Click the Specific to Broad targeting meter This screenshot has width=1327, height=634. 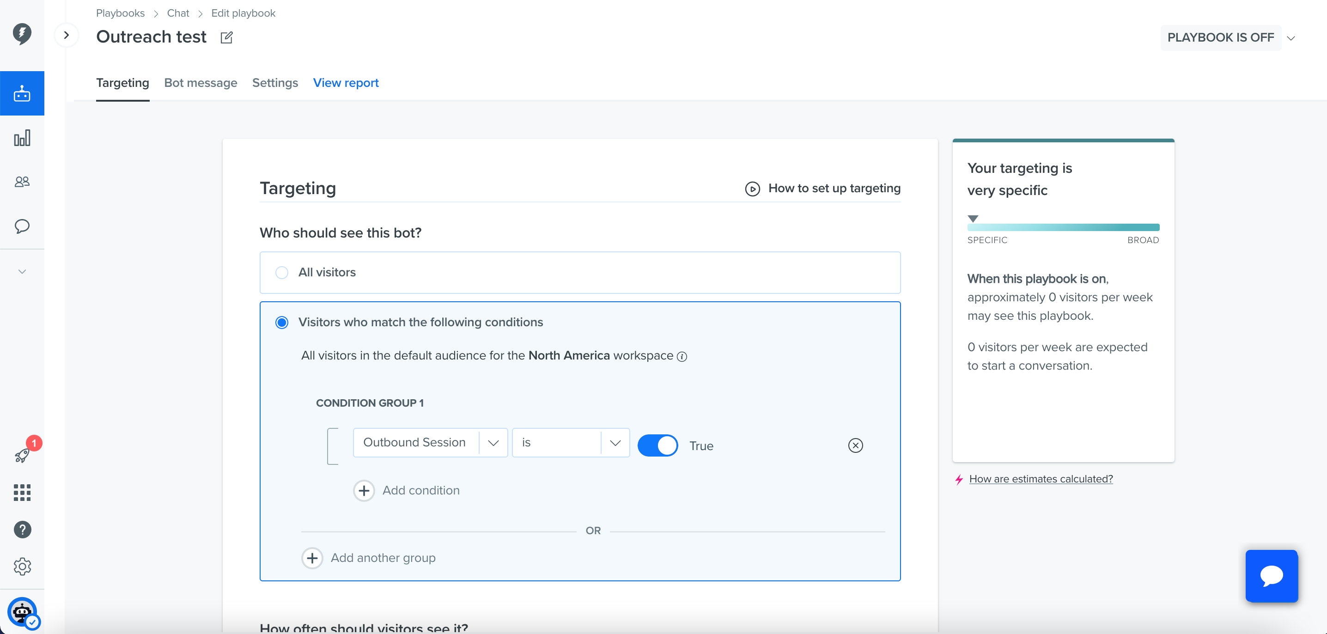(x=1063, y=227)
